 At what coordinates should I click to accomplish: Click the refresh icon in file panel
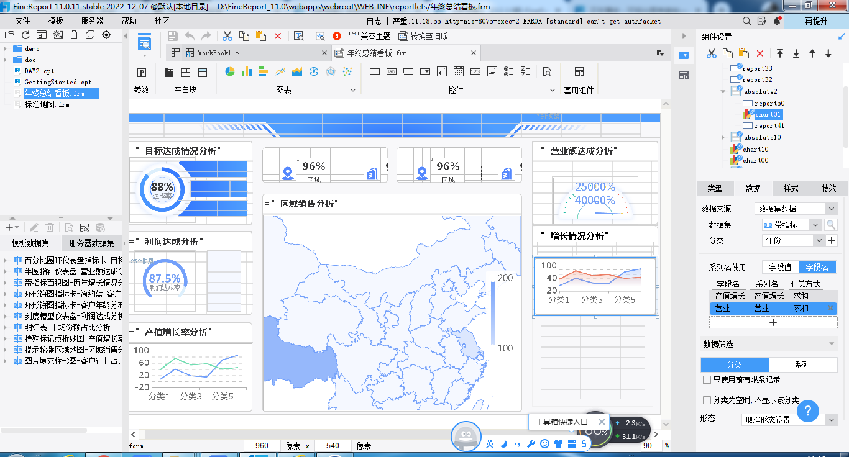pos(25,35)
